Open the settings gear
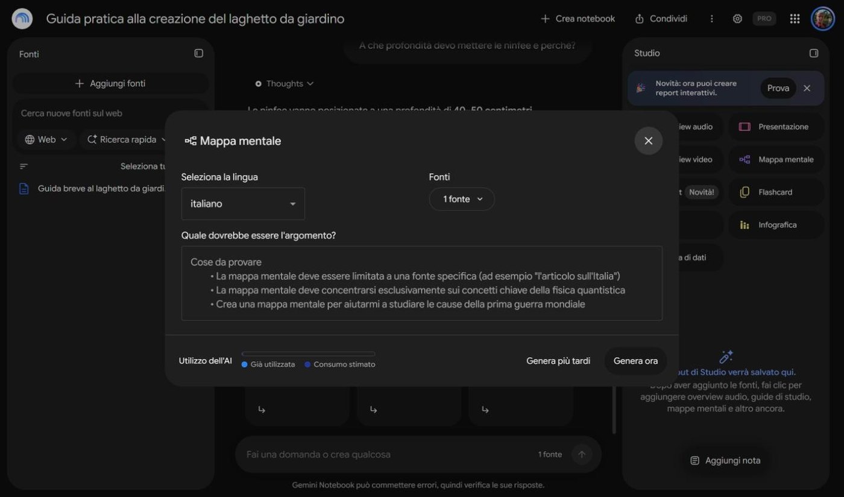 click(x=737, y=19)
